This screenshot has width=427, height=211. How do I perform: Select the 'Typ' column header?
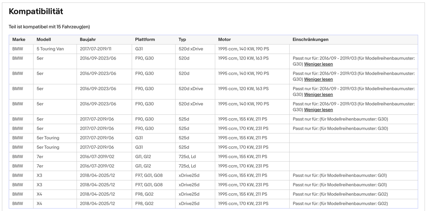tap(182, 40)
